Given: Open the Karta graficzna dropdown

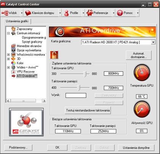Looking at the screenshot, I should (x=153, y=42).
